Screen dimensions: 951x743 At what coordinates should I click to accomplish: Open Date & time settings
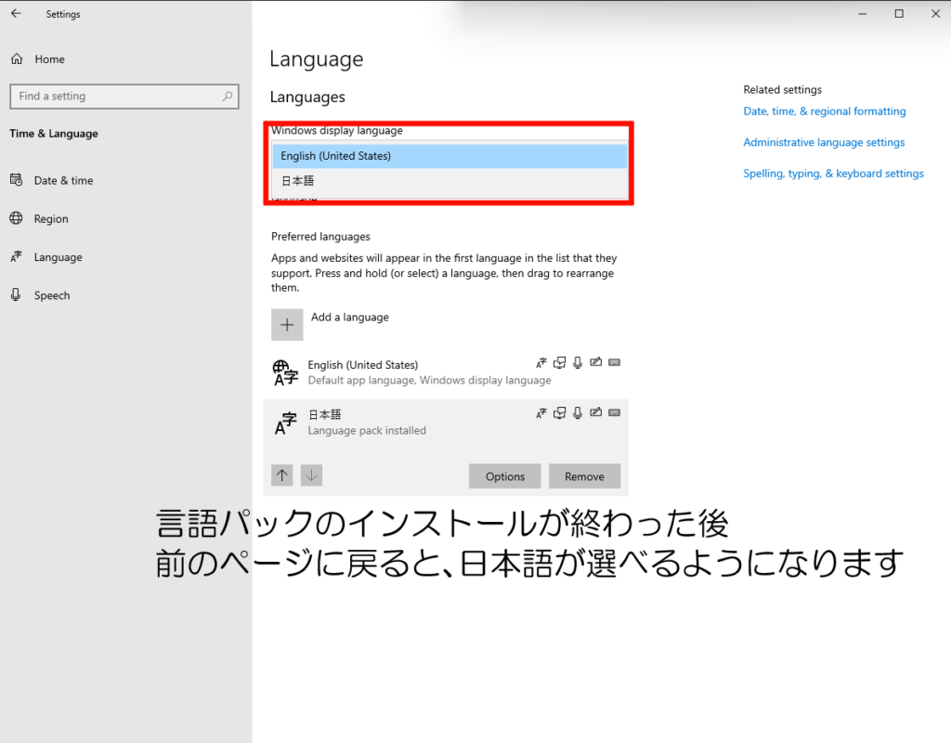click(x=63, y=180)
